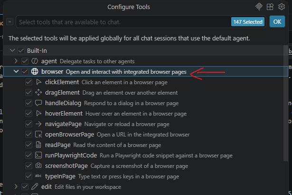
Task: Click 'Run a Playwright code snippet' description
Action: tap(166, 156)
